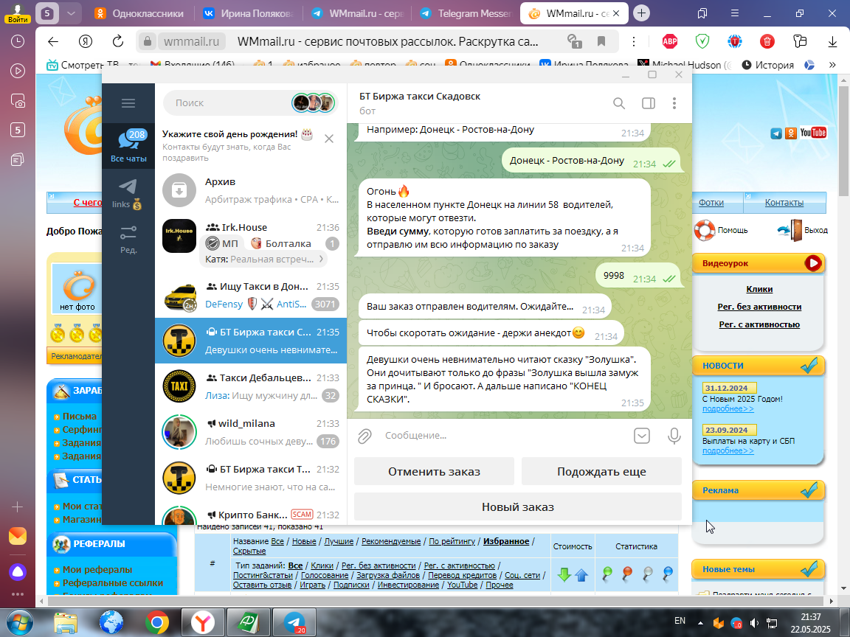Open "Крипто Банк..." SCAM-labeled chat
Viewport: 850px width, 637px height.
point(250,514)
